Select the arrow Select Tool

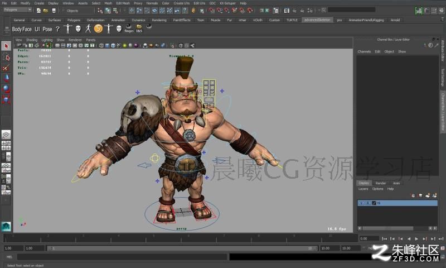pyautogui.click(x=6, y=46)
